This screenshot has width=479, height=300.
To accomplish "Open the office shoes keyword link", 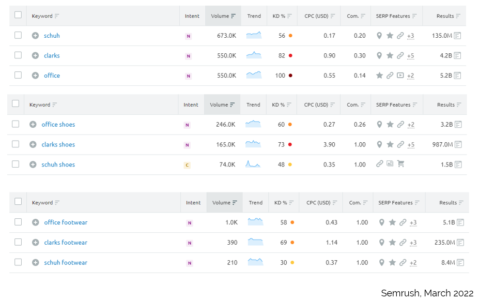I will click(x=58, y=125).
